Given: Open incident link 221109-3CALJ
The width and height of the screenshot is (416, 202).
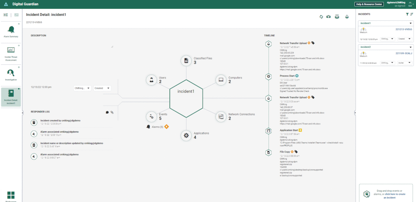Looking at the screenshot, I should (x=403, y=53).
